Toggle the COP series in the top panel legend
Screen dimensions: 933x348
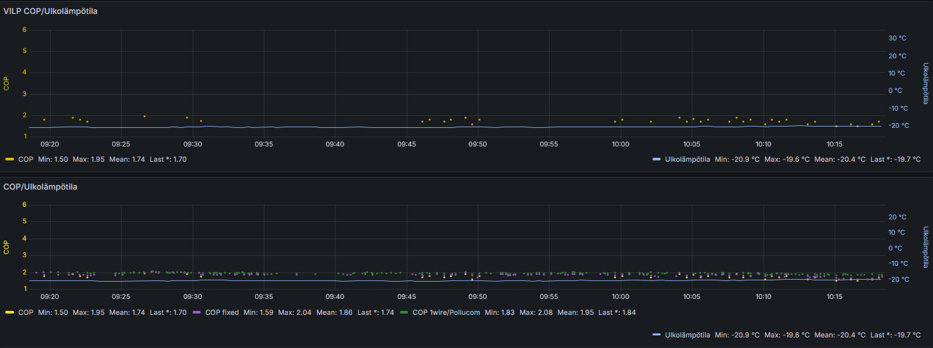pos(25,159)
